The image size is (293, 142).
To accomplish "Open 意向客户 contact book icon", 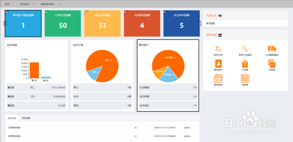I will tap(218, 64).
